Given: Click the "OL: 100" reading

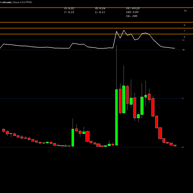Looking at the screenshot, I should [132, 16].
